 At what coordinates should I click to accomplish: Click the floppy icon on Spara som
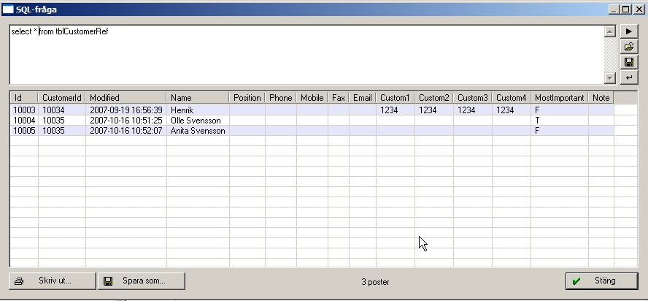point(108,281)
